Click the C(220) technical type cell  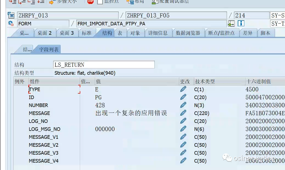click(202, 113)
